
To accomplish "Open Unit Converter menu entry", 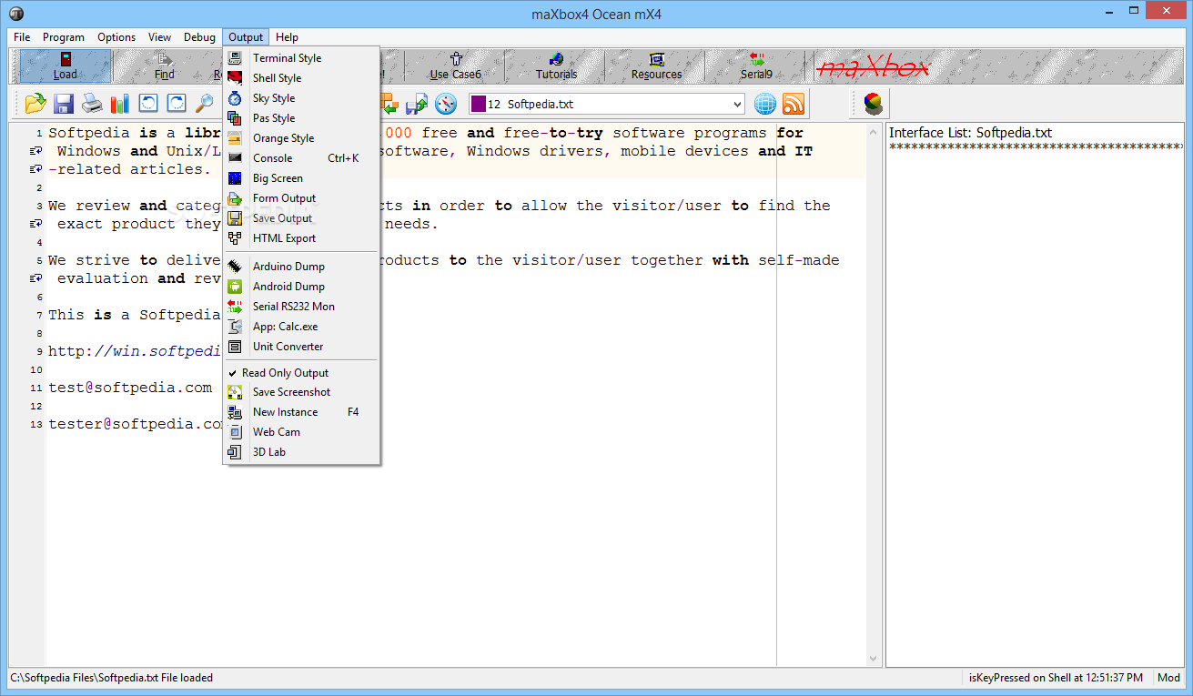I will point(302,347).
